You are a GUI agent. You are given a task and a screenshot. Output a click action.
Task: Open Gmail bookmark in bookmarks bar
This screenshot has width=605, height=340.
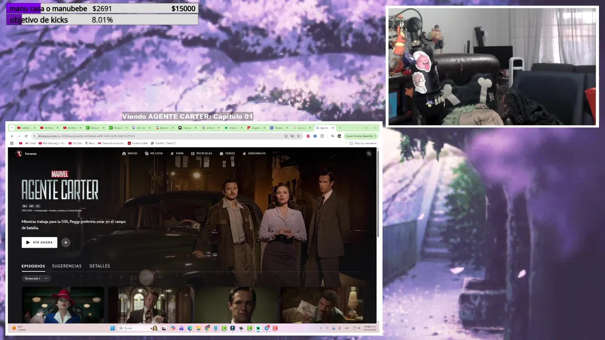click(x=30, y=143)
